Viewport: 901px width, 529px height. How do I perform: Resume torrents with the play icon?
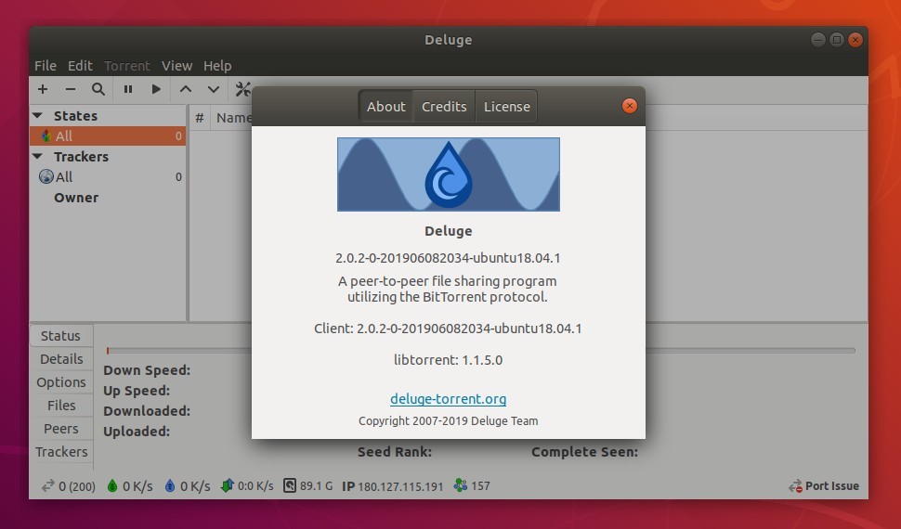pos(156,89)
